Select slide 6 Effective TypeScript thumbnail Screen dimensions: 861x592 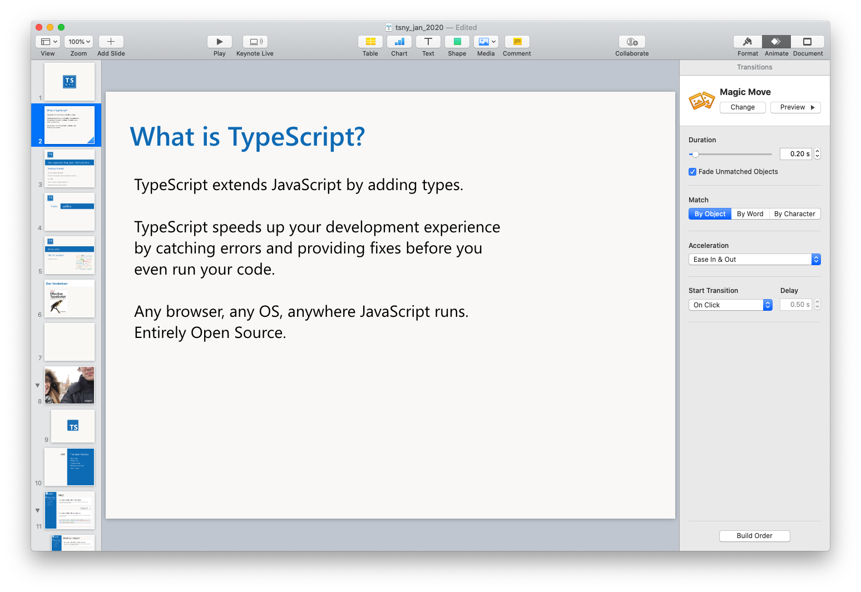[70, 299]
